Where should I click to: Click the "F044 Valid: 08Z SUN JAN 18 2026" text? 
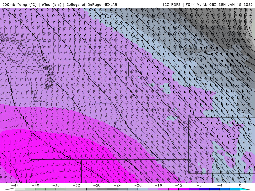(x=219, y=4)
